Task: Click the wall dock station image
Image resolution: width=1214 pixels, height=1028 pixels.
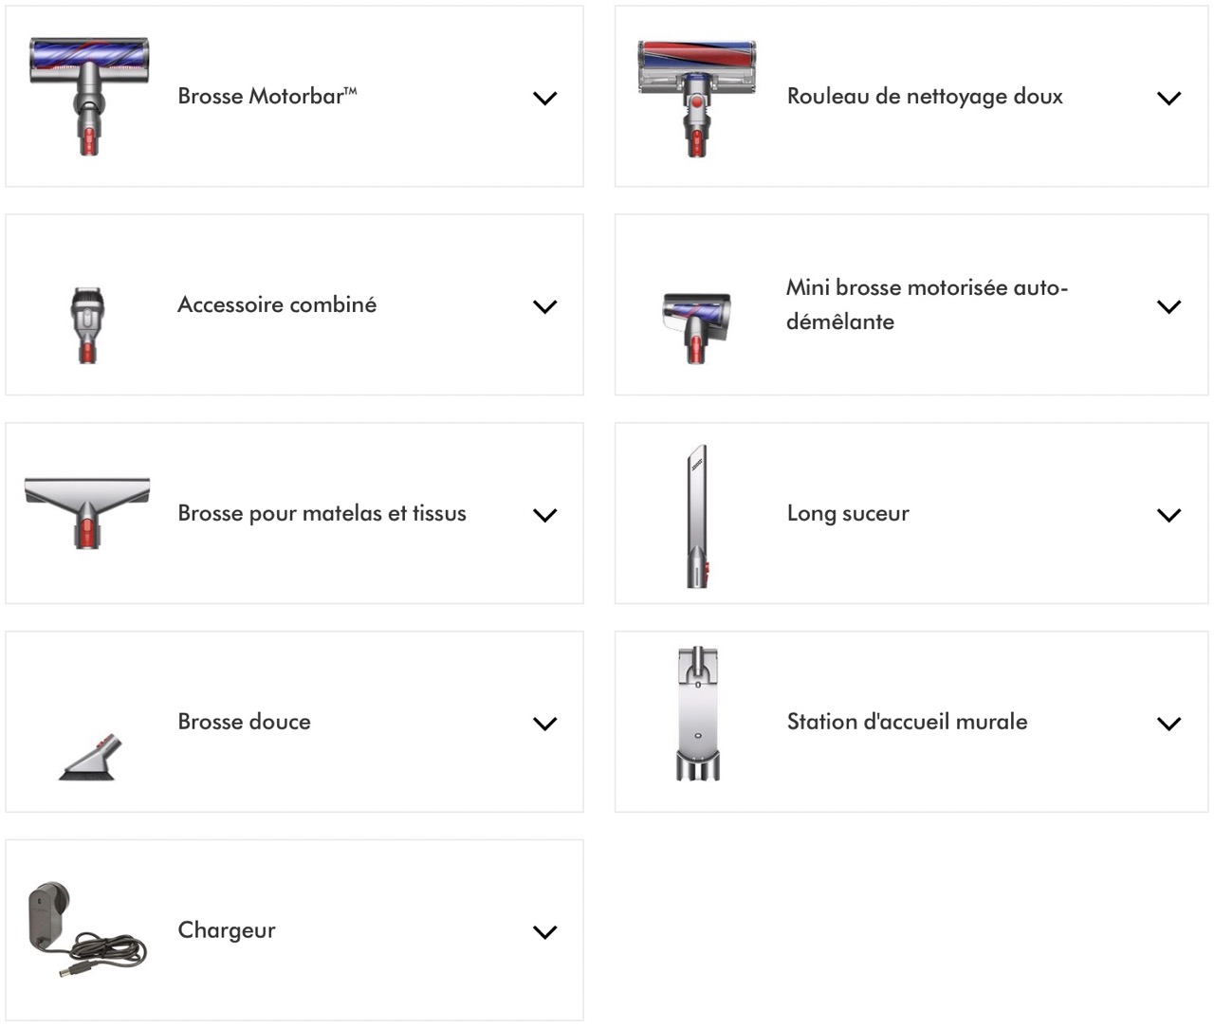Action: click(698, 714)
